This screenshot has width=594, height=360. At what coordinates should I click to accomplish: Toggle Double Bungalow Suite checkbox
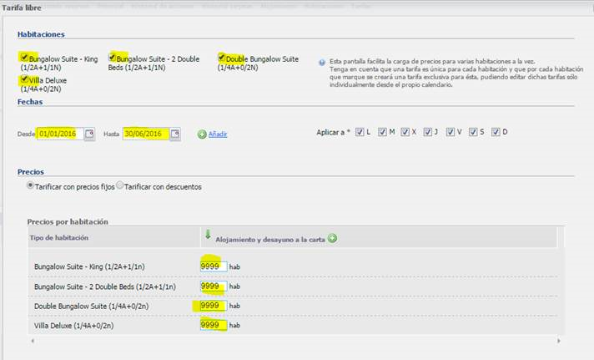[x=222, y=58]
